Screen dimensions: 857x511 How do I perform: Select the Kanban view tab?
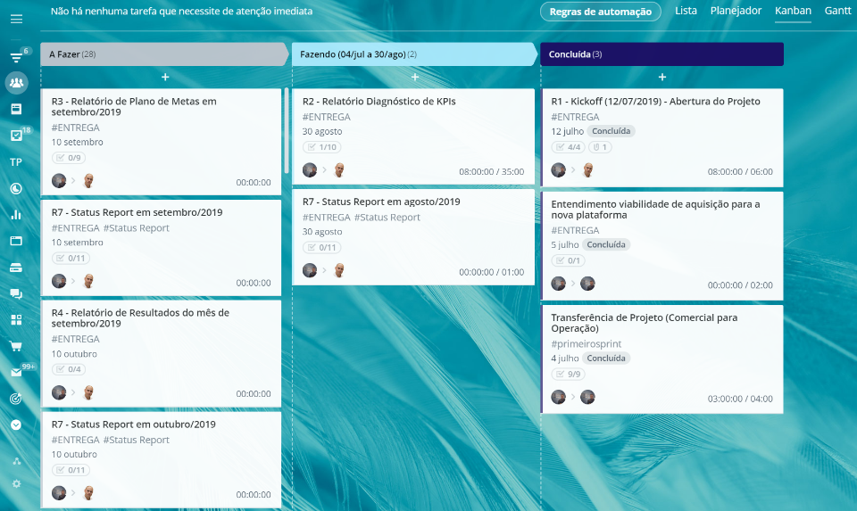[793, 11]
